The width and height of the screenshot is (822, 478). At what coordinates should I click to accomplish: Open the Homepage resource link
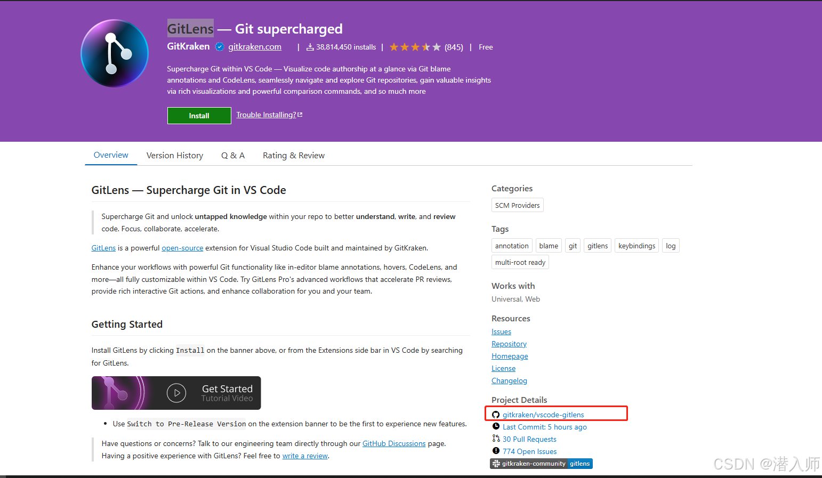(510, 356)
